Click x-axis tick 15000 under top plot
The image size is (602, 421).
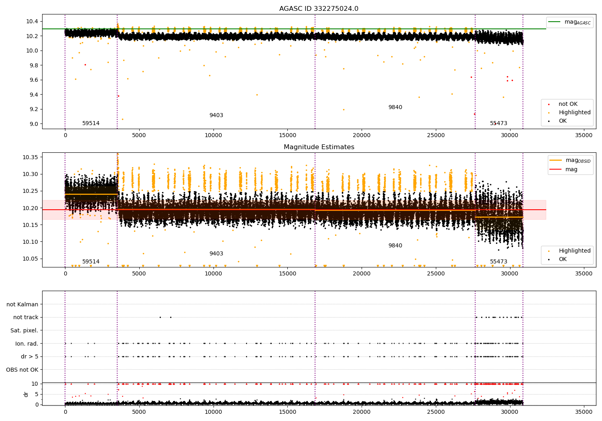(287, 136)
